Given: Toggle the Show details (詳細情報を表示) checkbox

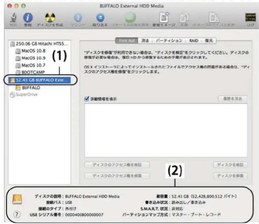Looking at the screenshot, I should [x=87, y=99].
